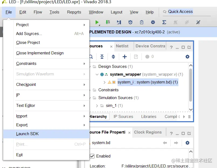Click back arrow in Source File Properties
Image resolution: width=217 pixels, height=168 pixels.
pos(165,143)
